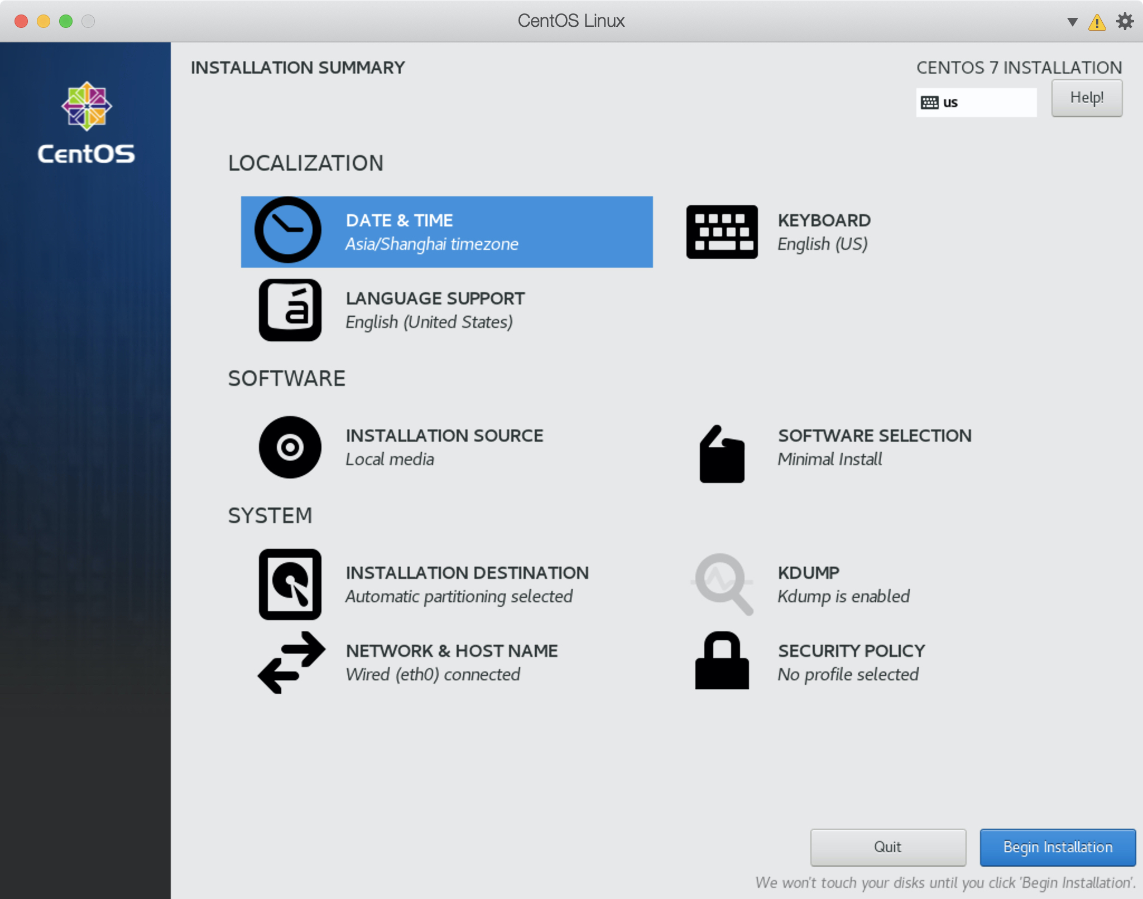Click 'English (United States)' text
Image resolution: width=1143 pixels, height=899 pixels.
point(429,322)
